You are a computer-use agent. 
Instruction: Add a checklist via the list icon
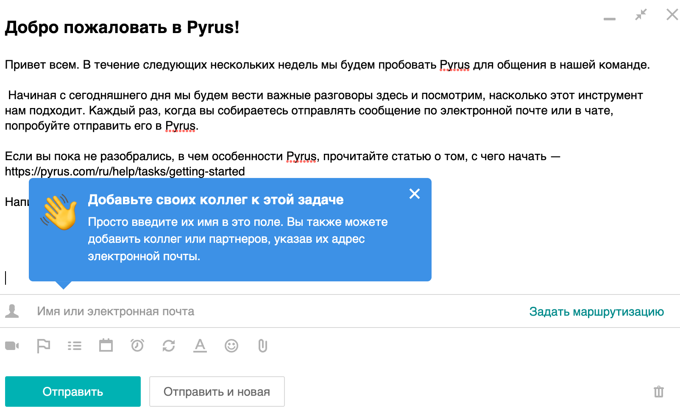click(x=75, y=346)
